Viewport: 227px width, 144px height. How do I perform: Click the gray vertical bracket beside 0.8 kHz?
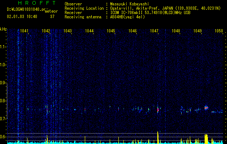tap(7, 101)
